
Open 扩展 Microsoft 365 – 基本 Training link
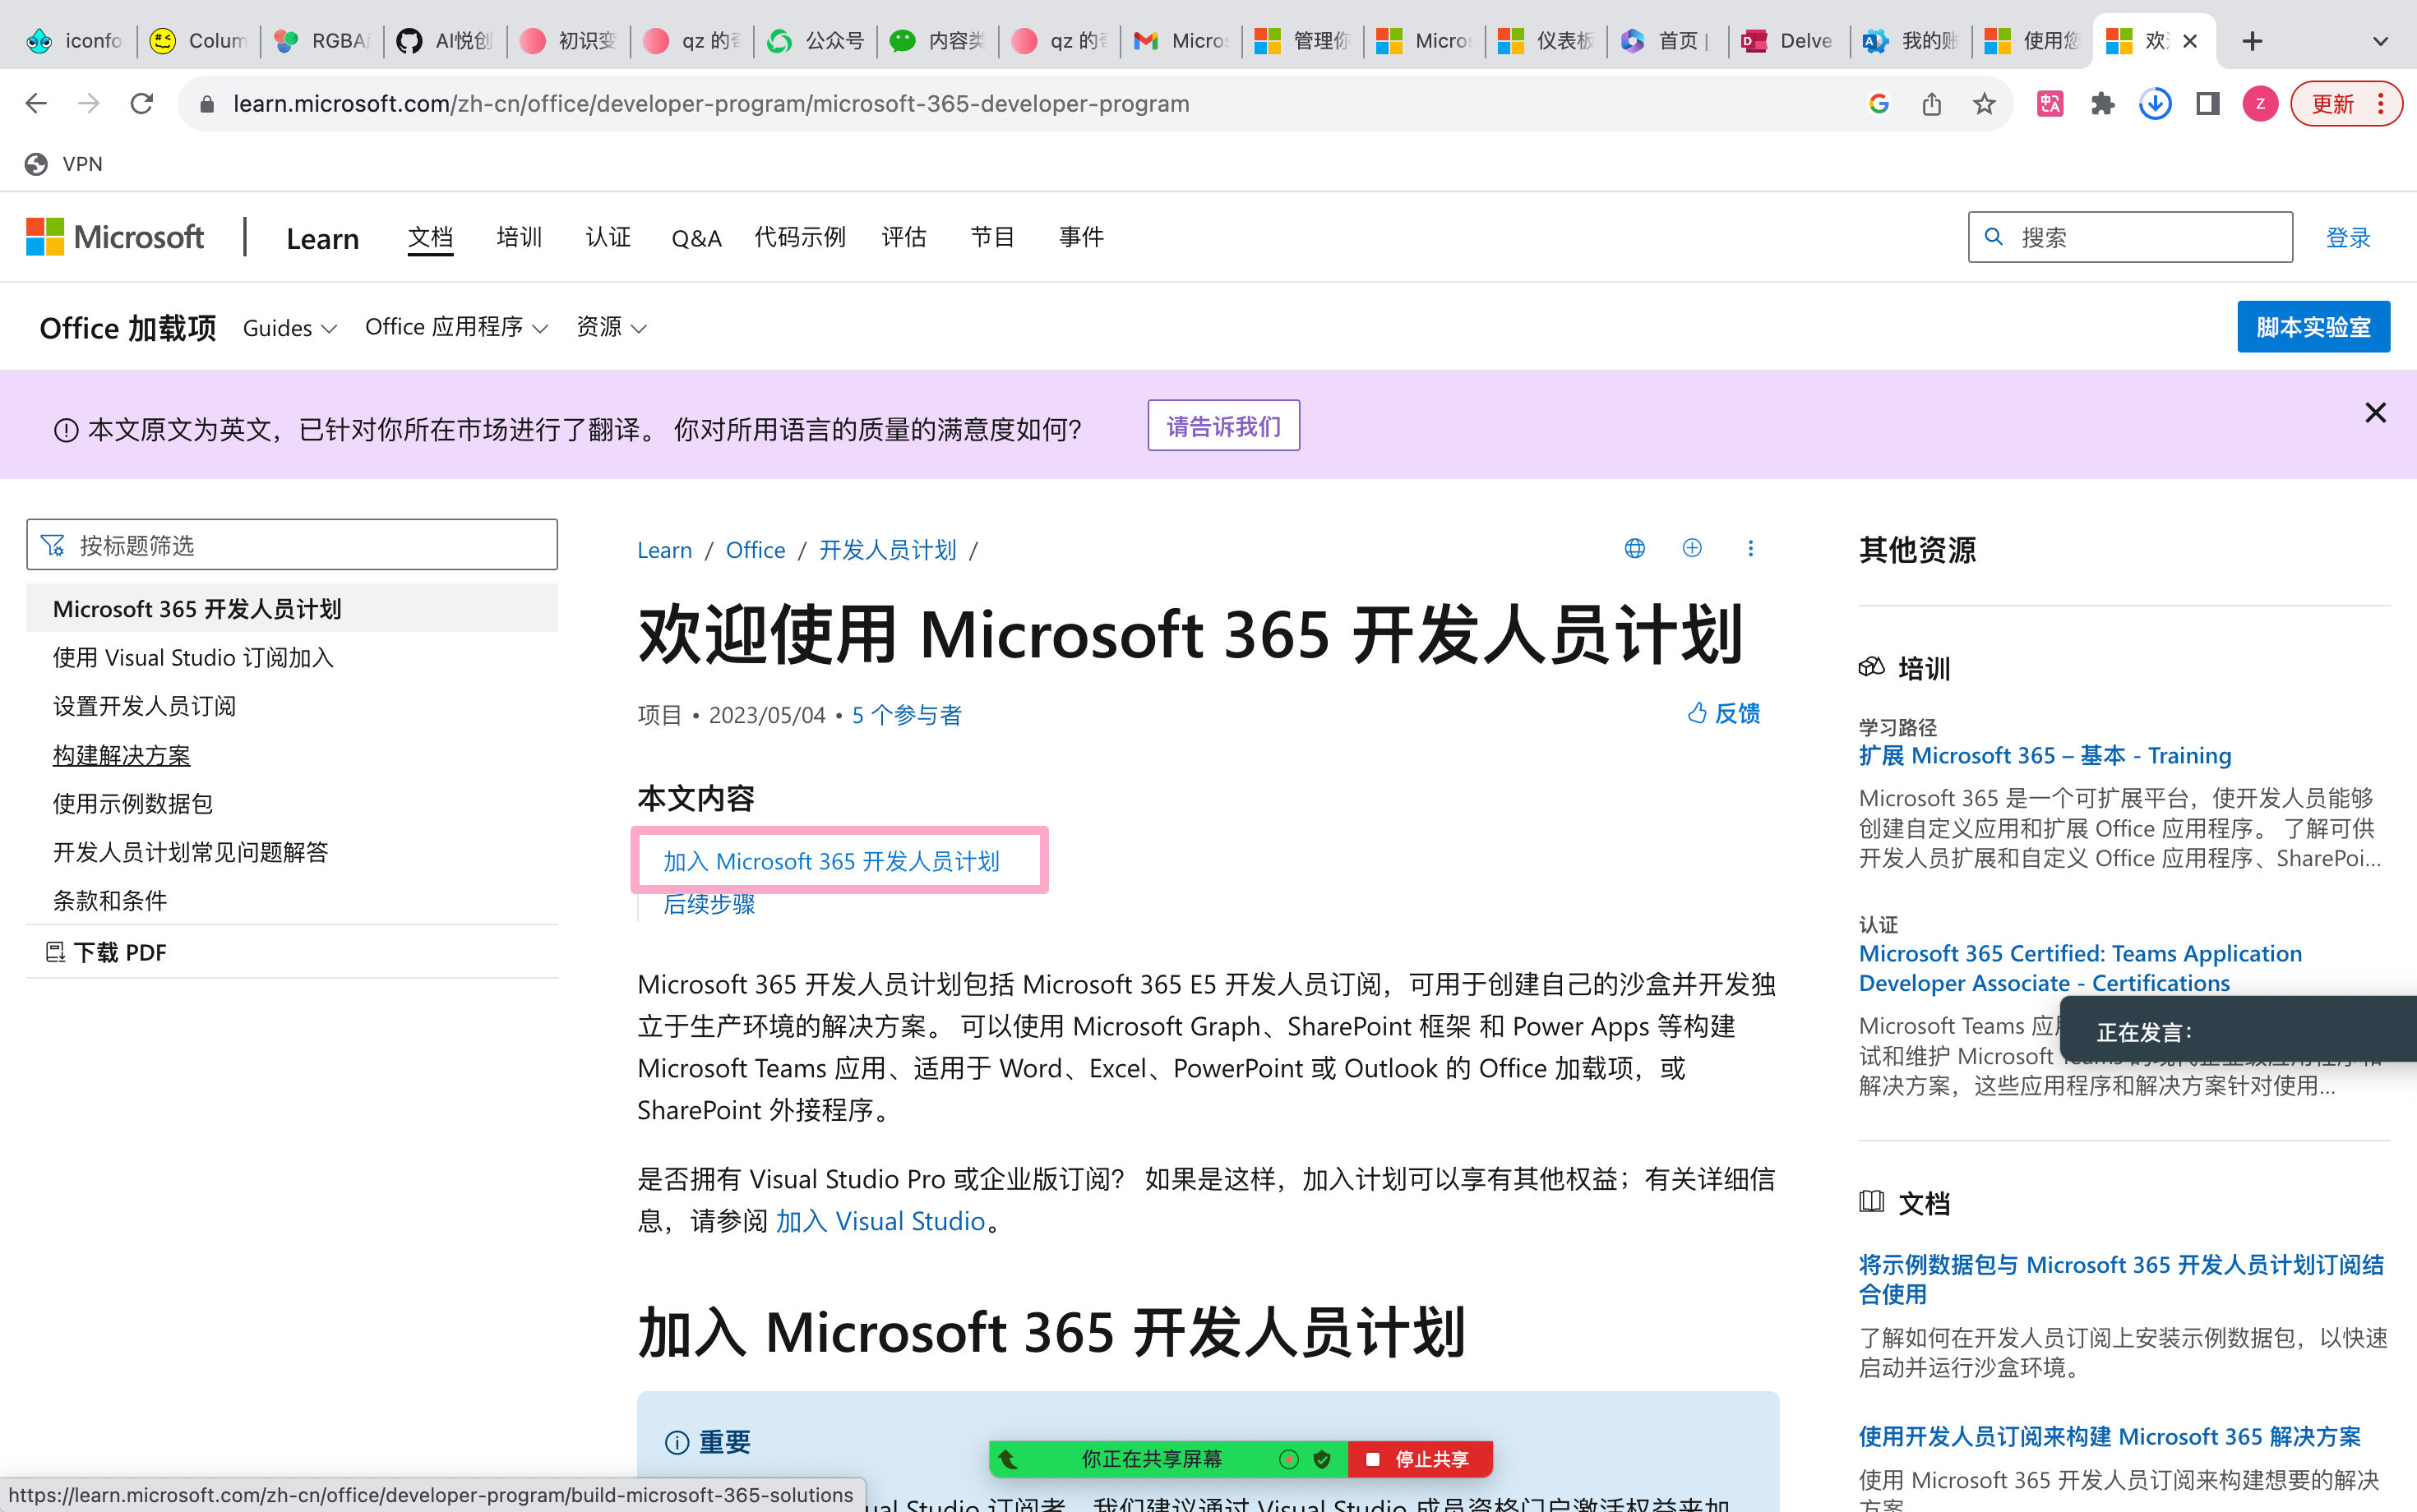pos(2045,755)
